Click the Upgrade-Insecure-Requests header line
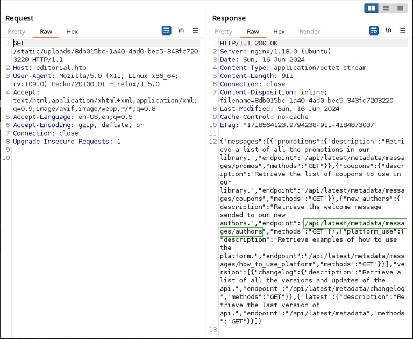Viewport: 413px width, 339px height. (x=67, y=142)
